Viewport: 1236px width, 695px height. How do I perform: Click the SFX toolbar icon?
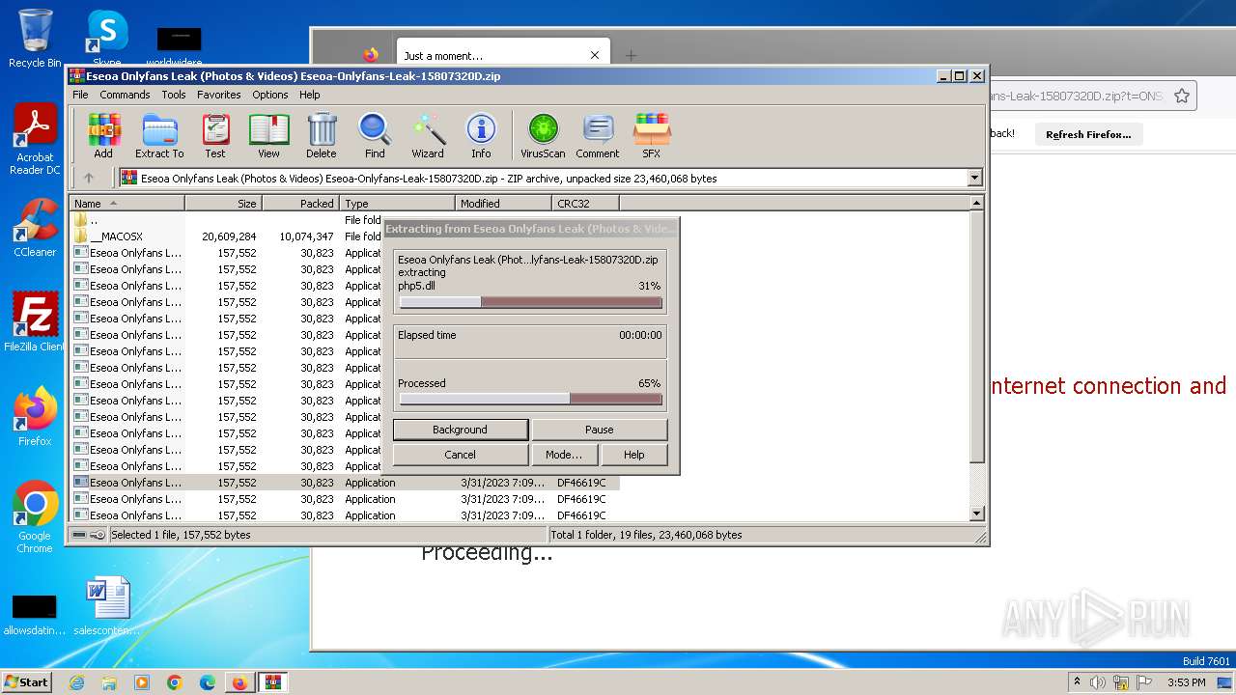(652, 135)
